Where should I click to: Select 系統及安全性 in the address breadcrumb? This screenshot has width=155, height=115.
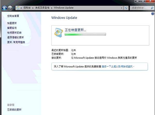pos(42,8)
